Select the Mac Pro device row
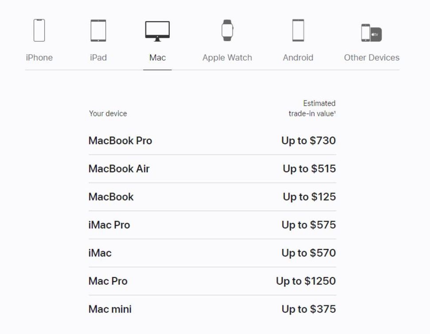 tap(108, 281)
